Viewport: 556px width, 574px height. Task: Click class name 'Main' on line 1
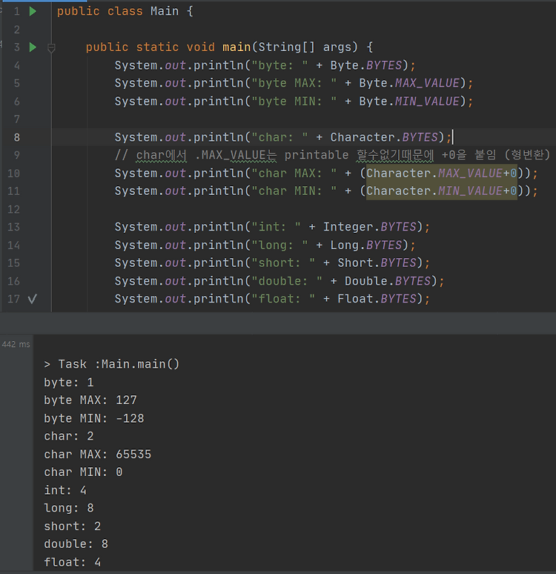(165, 11)
